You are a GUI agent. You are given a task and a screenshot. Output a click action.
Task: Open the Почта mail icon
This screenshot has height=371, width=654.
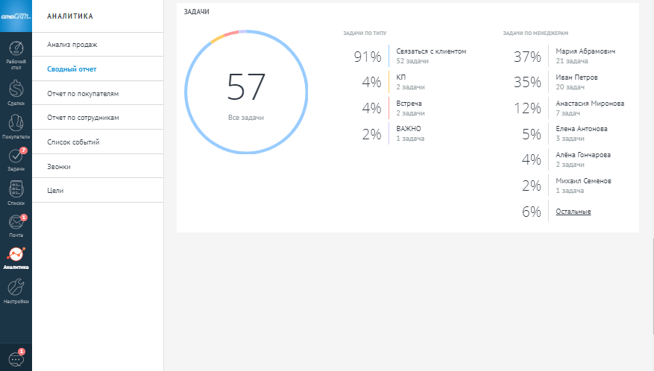(16, 223)
